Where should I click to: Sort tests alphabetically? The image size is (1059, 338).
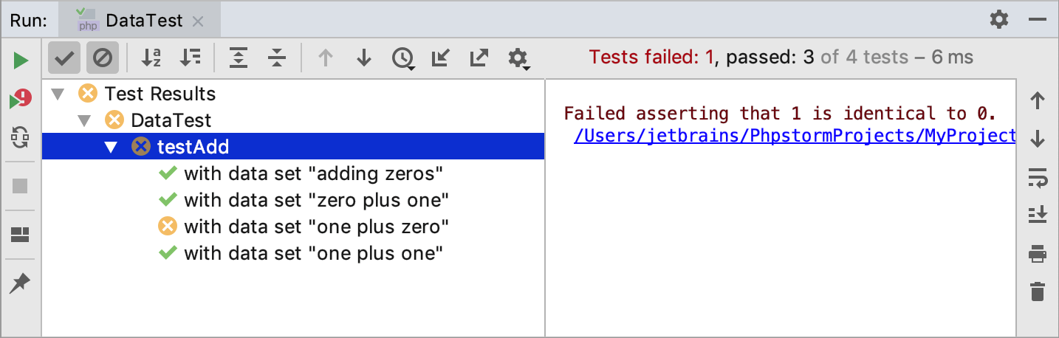tap(151, 58)
